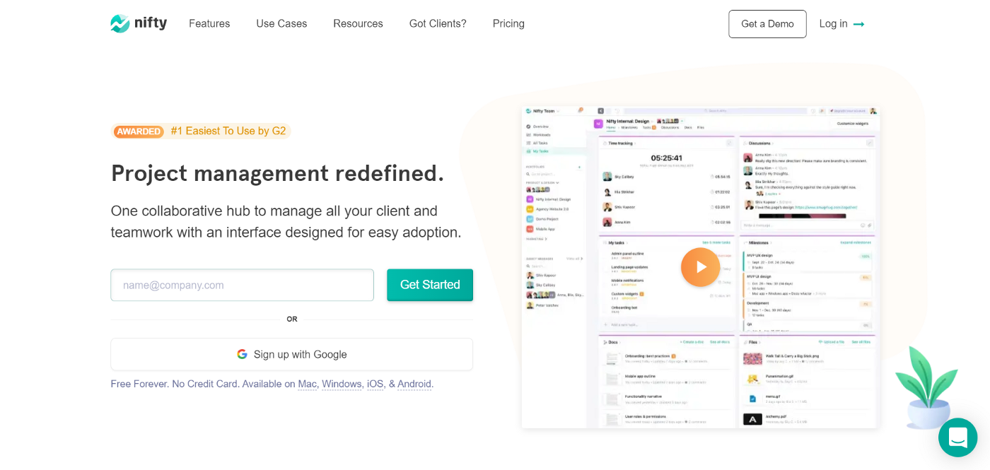The height and width of the screenshot is (470, 990).
Task: Open the Features menu
Action: [209, 23]
